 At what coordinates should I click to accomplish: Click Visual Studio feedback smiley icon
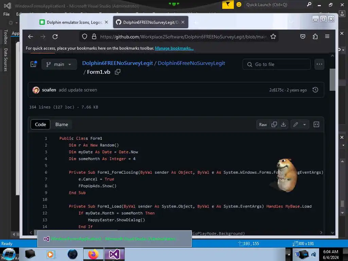pyautogui.click(x=239, y=4)
